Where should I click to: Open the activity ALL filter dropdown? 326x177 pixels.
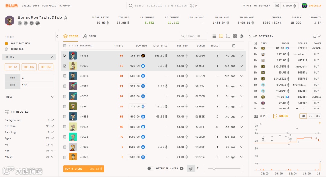point(316,36)
